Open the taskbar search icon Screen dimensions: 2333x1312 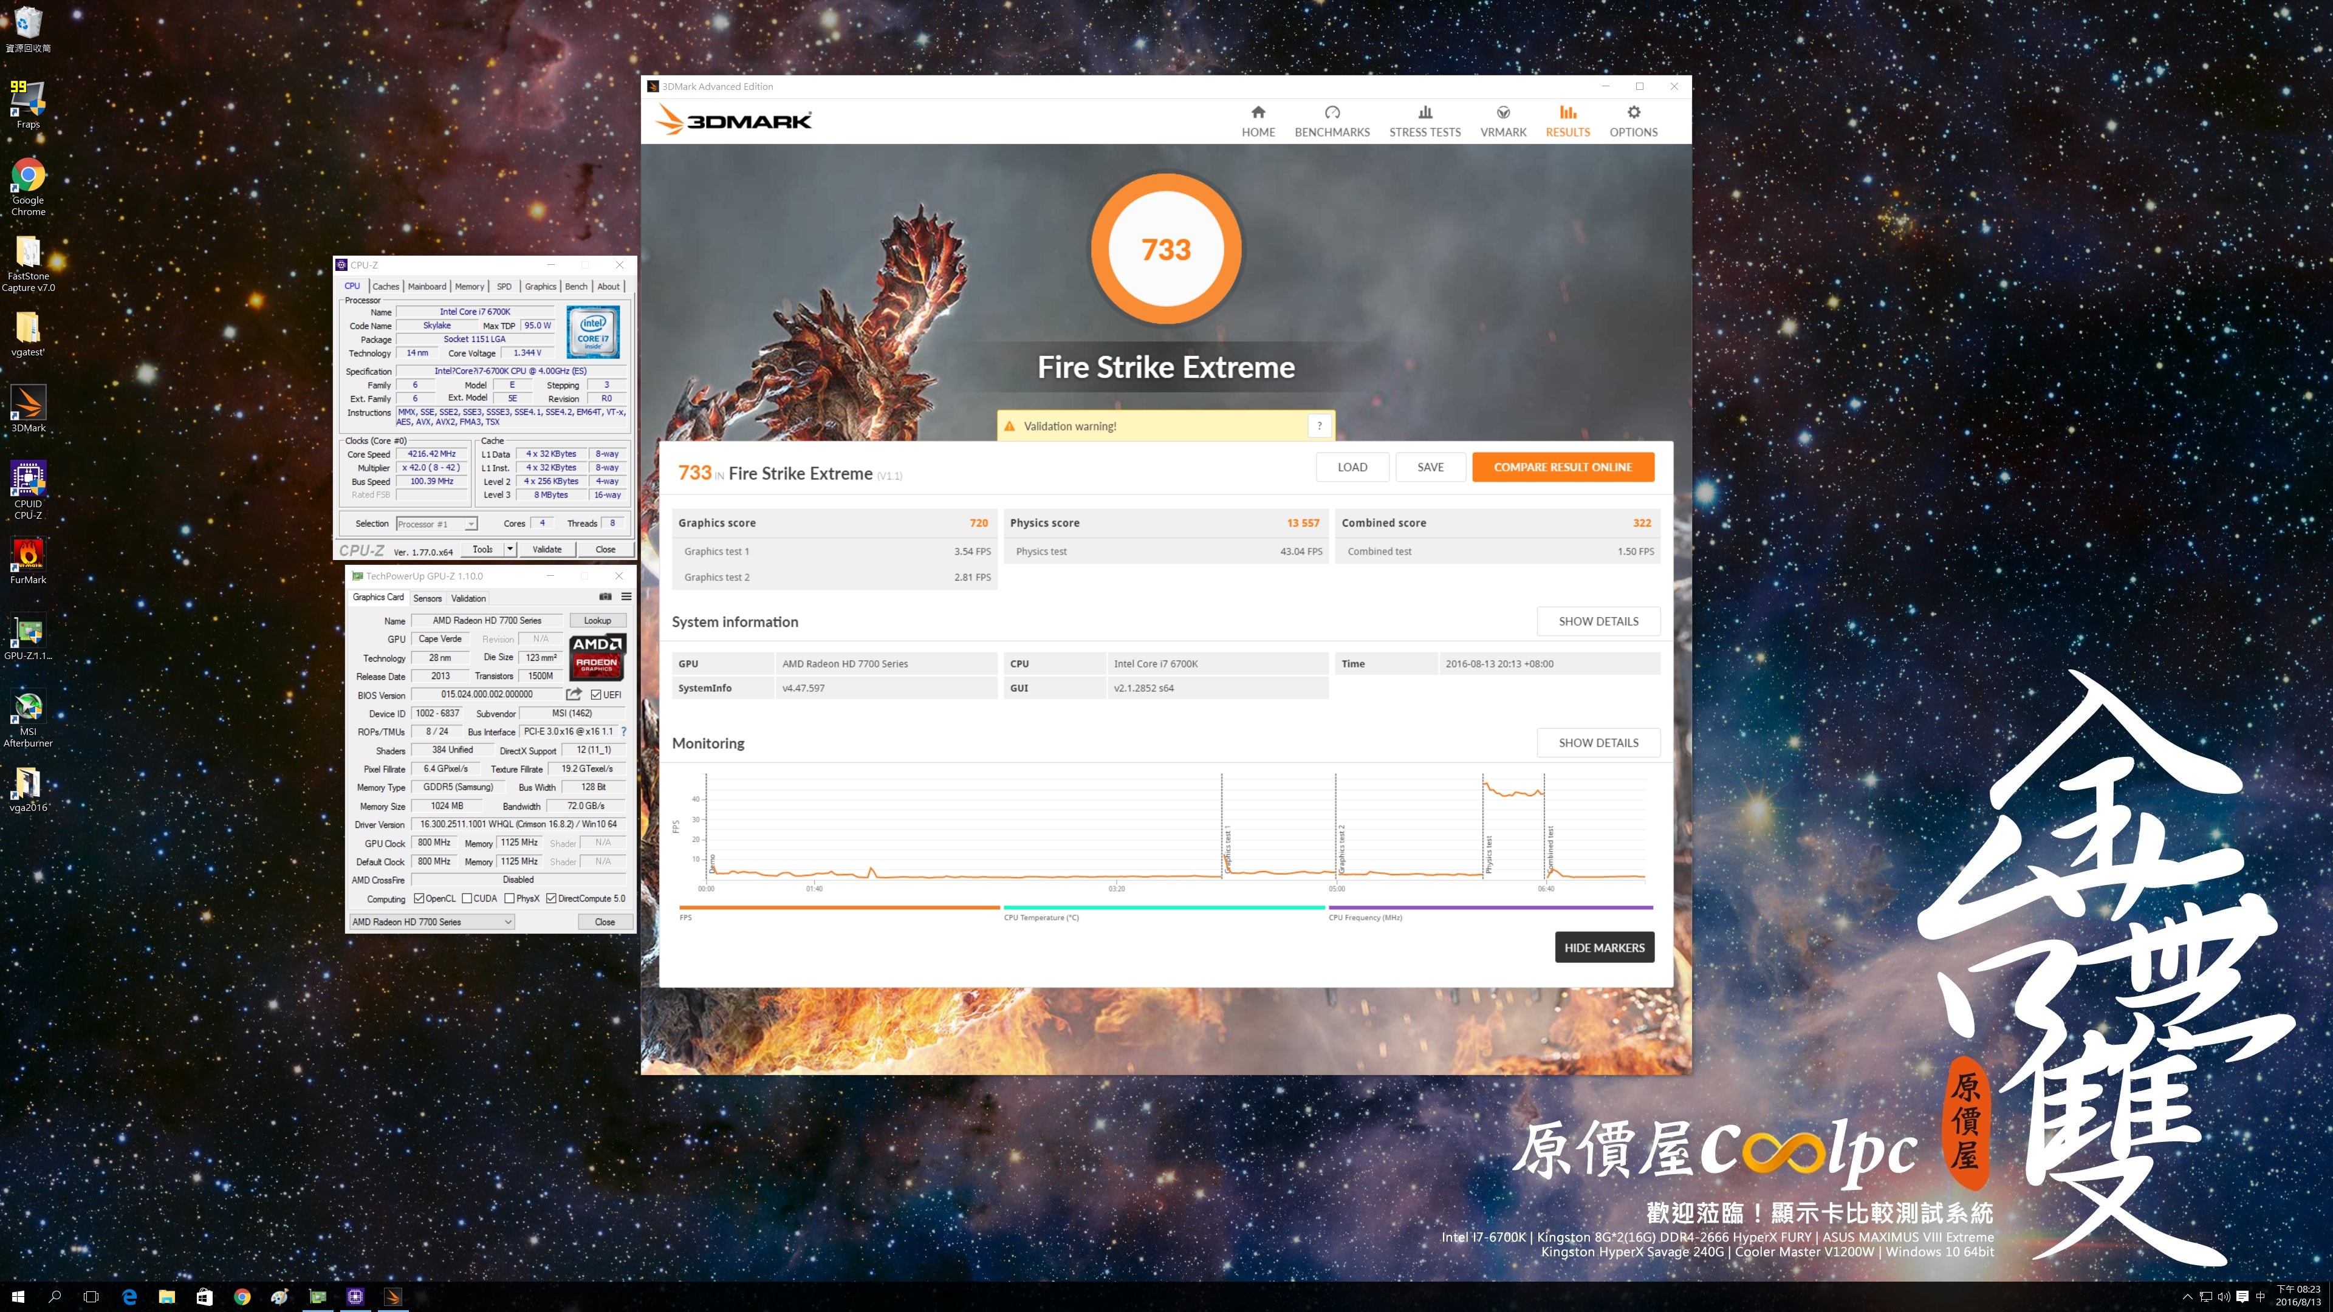pyautogui.click(x=54, y=1297)
